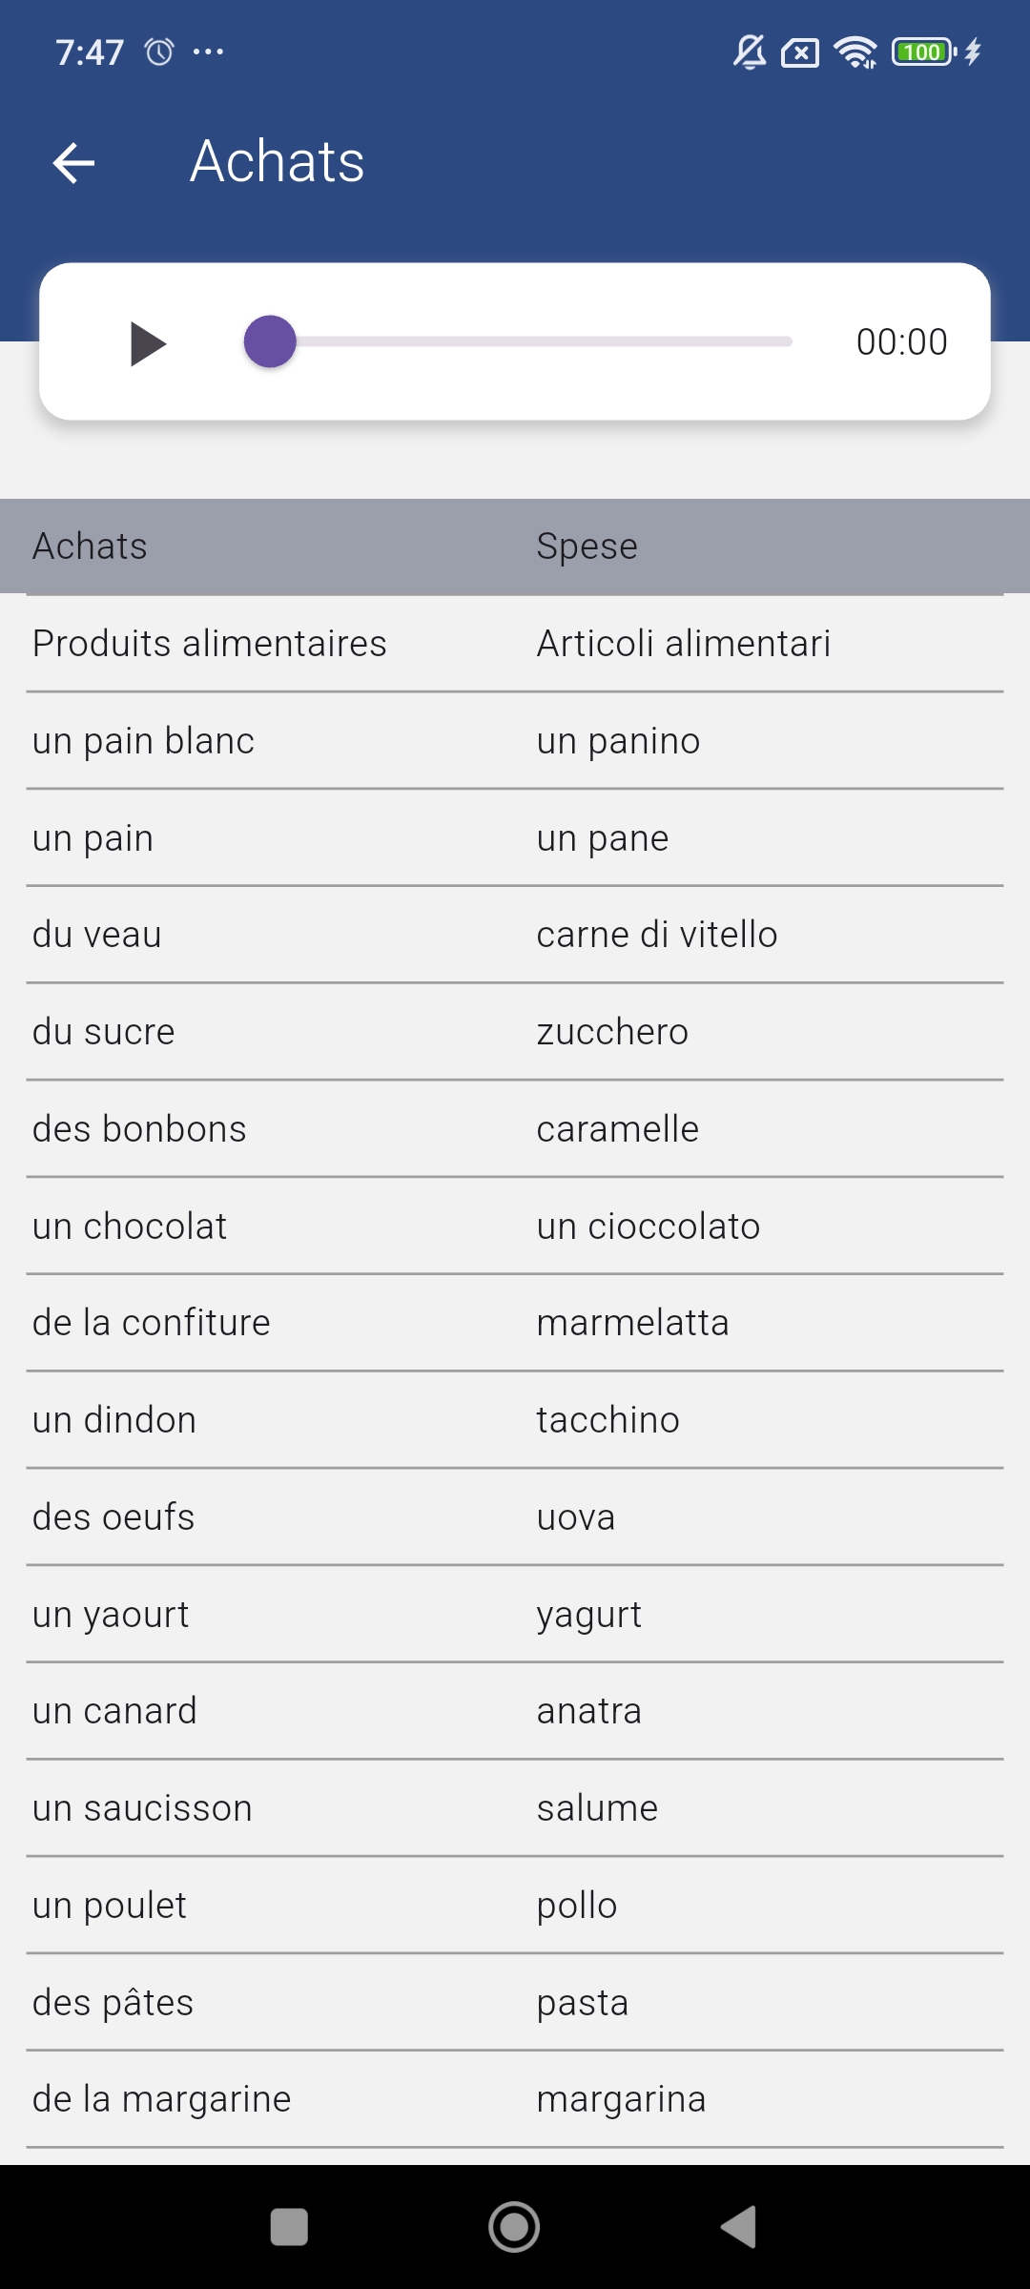This screenshot has height=2289, width=1030.
Task: Tap the battery level indicator
Action: pyautogui.click(x=923, y=52)
